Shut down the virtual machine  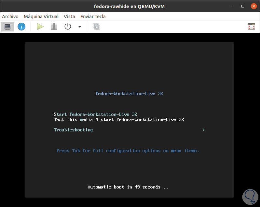pos(68,27)
